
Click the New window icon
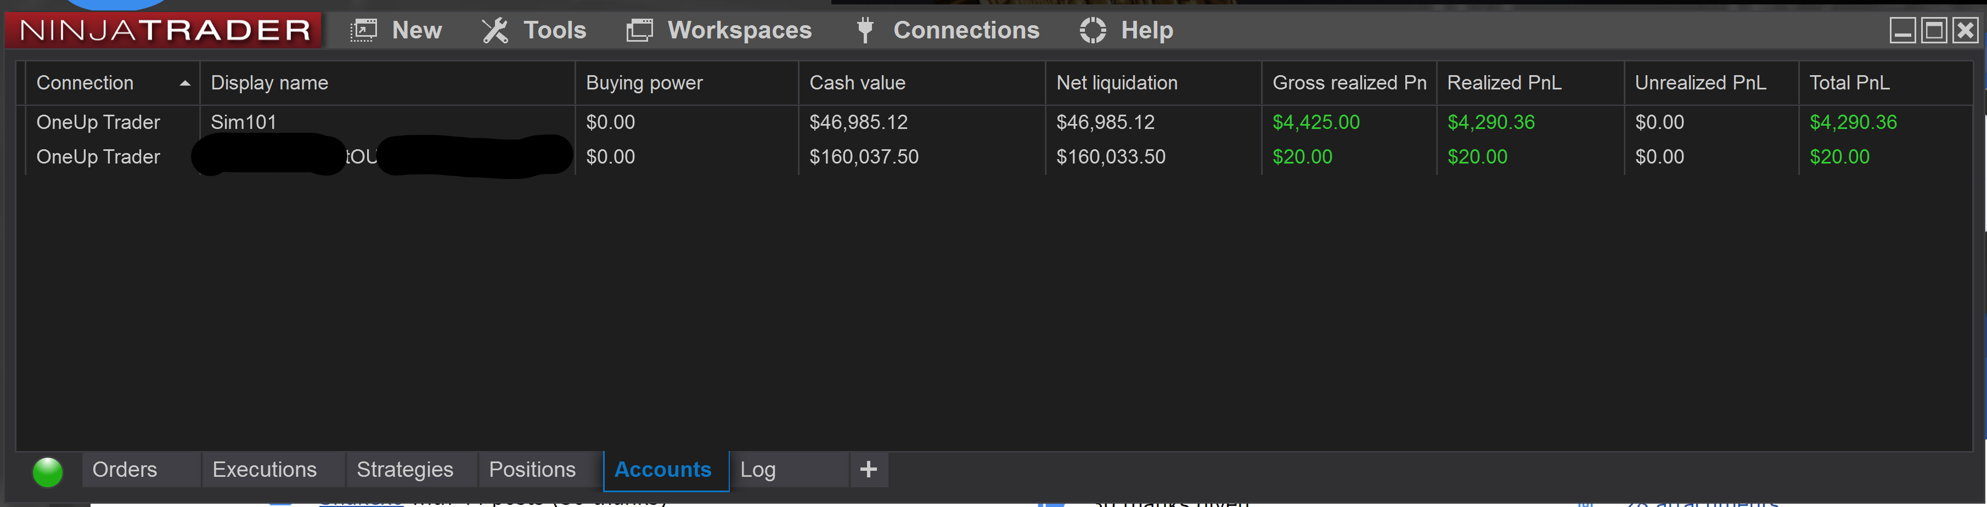tap(363, 30)
